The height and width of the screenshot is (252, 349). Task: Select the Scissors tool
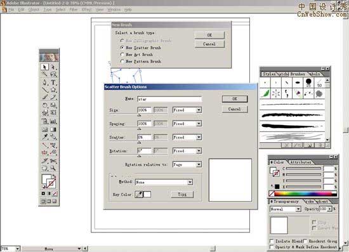click(x=53, y=161)
